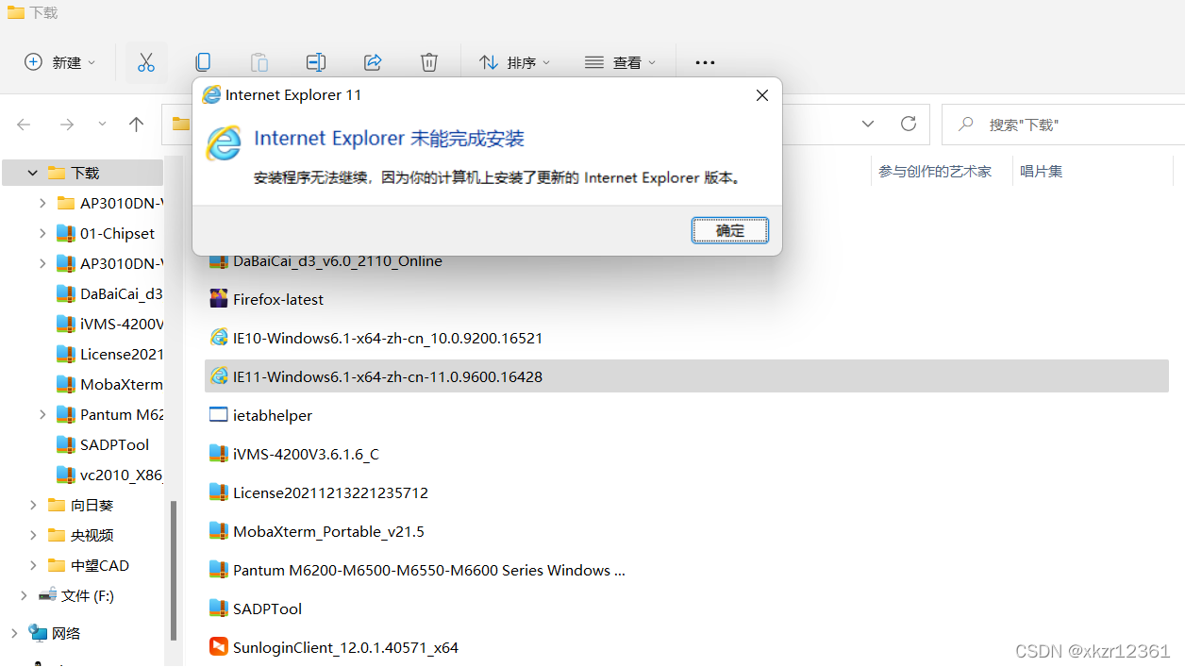Expand the Pantum M62 folder in tree
The height and width of the screenshot is (667, 1185).
pos(42,414)
